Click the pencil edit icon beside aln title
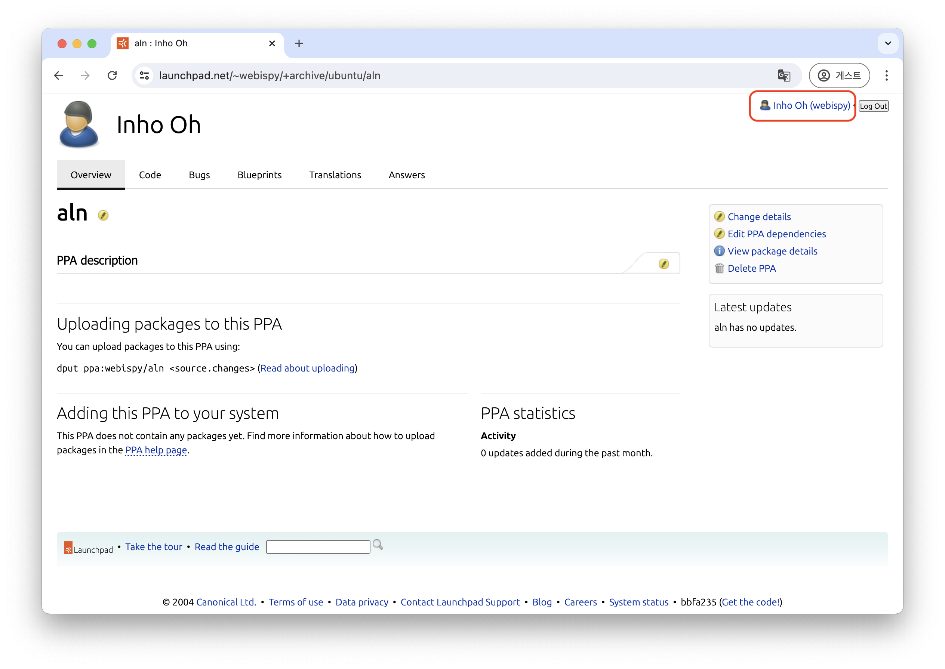The height and width of the screenshot is (669, 945). (x=103, y=215)
